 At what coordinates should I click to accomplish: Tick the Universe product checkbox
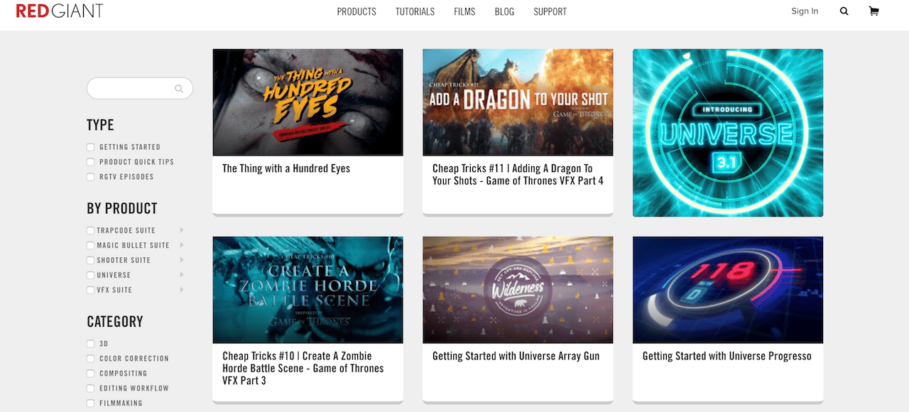point(91,275)
